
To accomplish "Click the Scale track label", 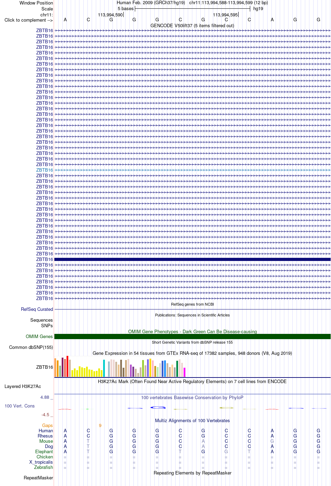I will point(47,9).
